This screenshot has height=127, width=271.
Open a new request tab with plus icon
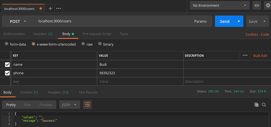50,8
